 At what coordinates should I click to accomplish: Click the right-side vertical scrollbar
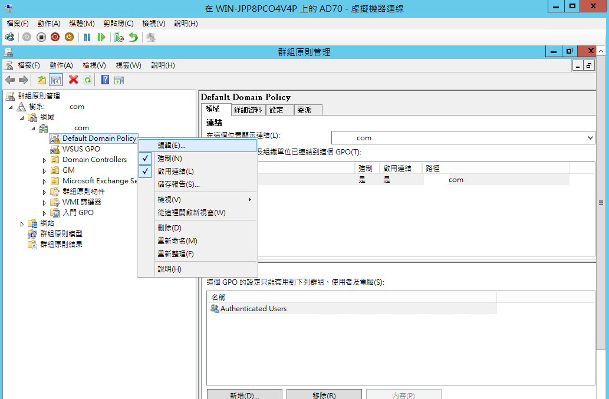click(601, 203)
